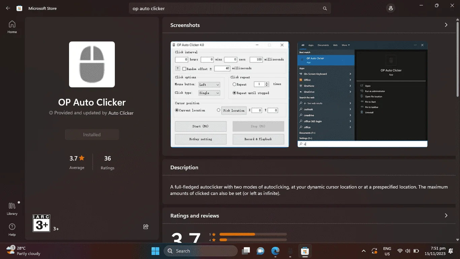
Task: Click the 3.7 Average rating
Action: click(77, 162)
